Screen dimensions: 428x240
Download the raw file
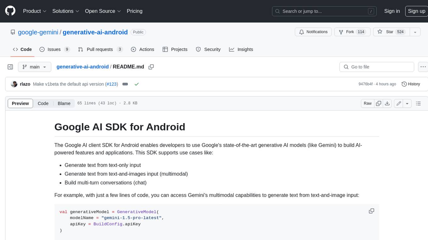tap(387, 103)
